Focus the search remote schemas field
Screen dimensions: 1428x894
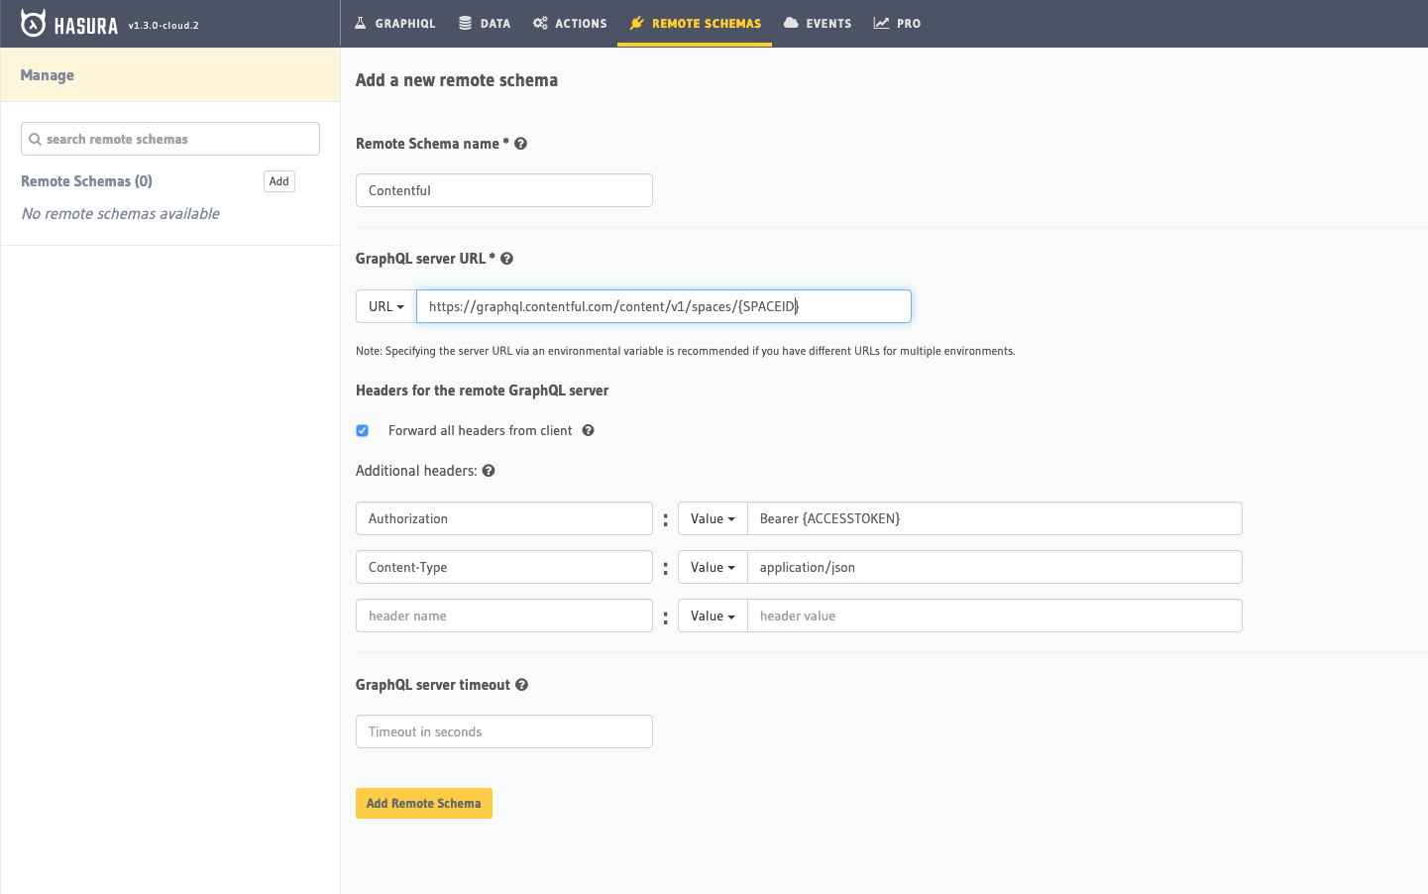coord(170,139)
